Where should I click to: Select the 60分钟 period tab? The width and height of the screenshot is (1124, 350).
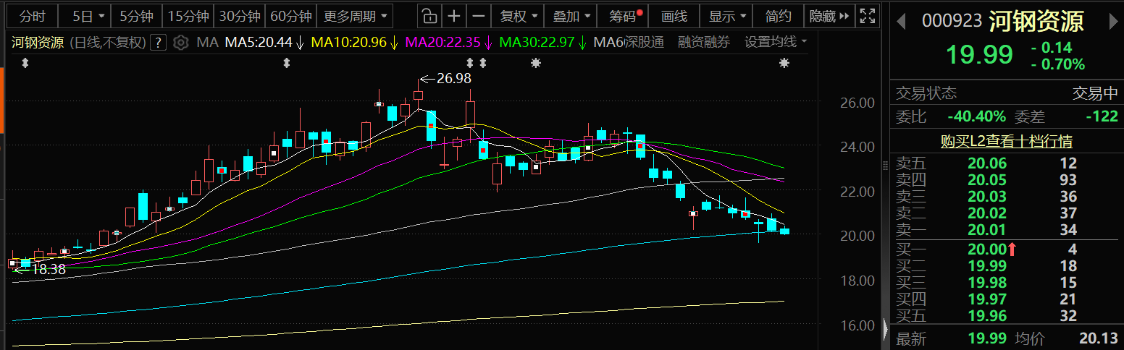click(290, 16)
